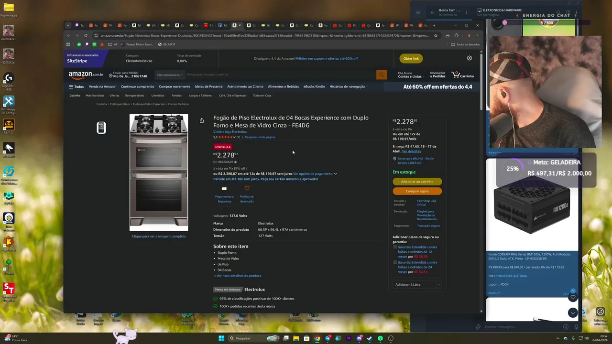Click scroll-down arrow button in chat window
Viewport: 612px width, 344px height.
click(x=573, y=312)
